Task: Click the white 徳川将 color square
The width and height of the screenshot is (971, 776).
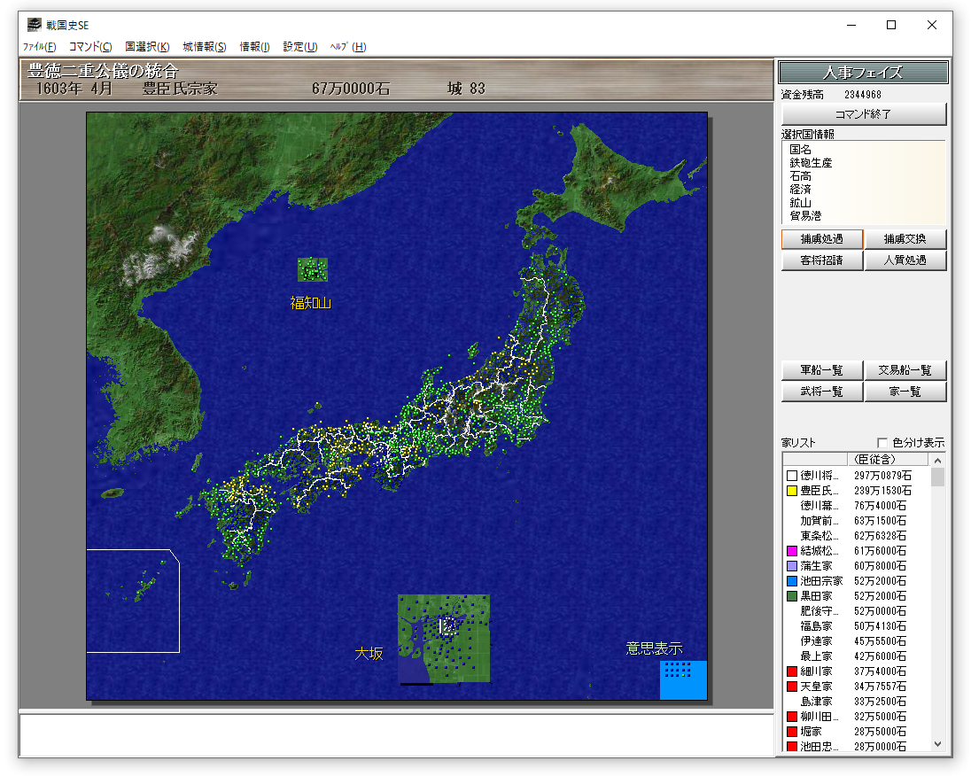Action: [x=791, y=476]
